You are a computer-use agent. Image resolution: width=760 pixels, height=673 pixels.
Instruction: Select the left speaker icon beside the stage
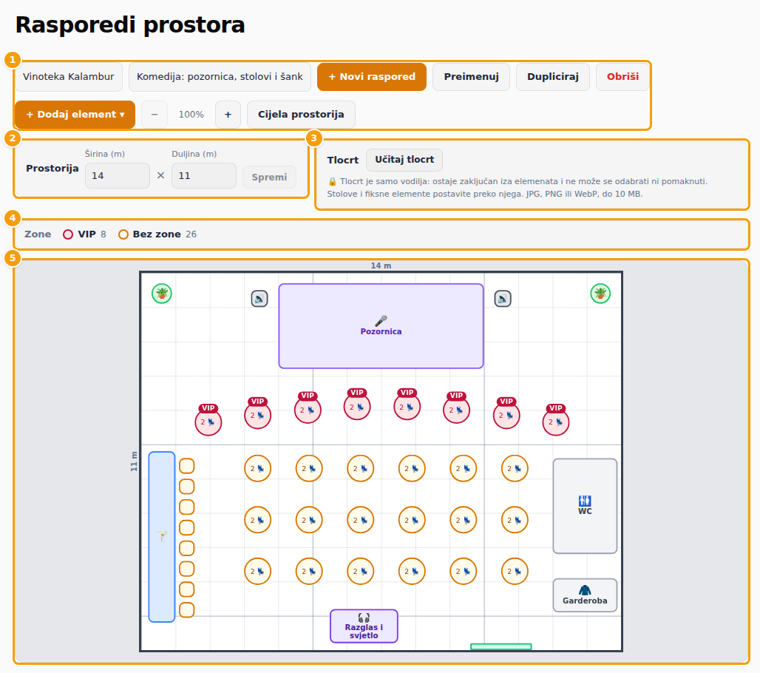pyautogui.click(x=259, y=298)
